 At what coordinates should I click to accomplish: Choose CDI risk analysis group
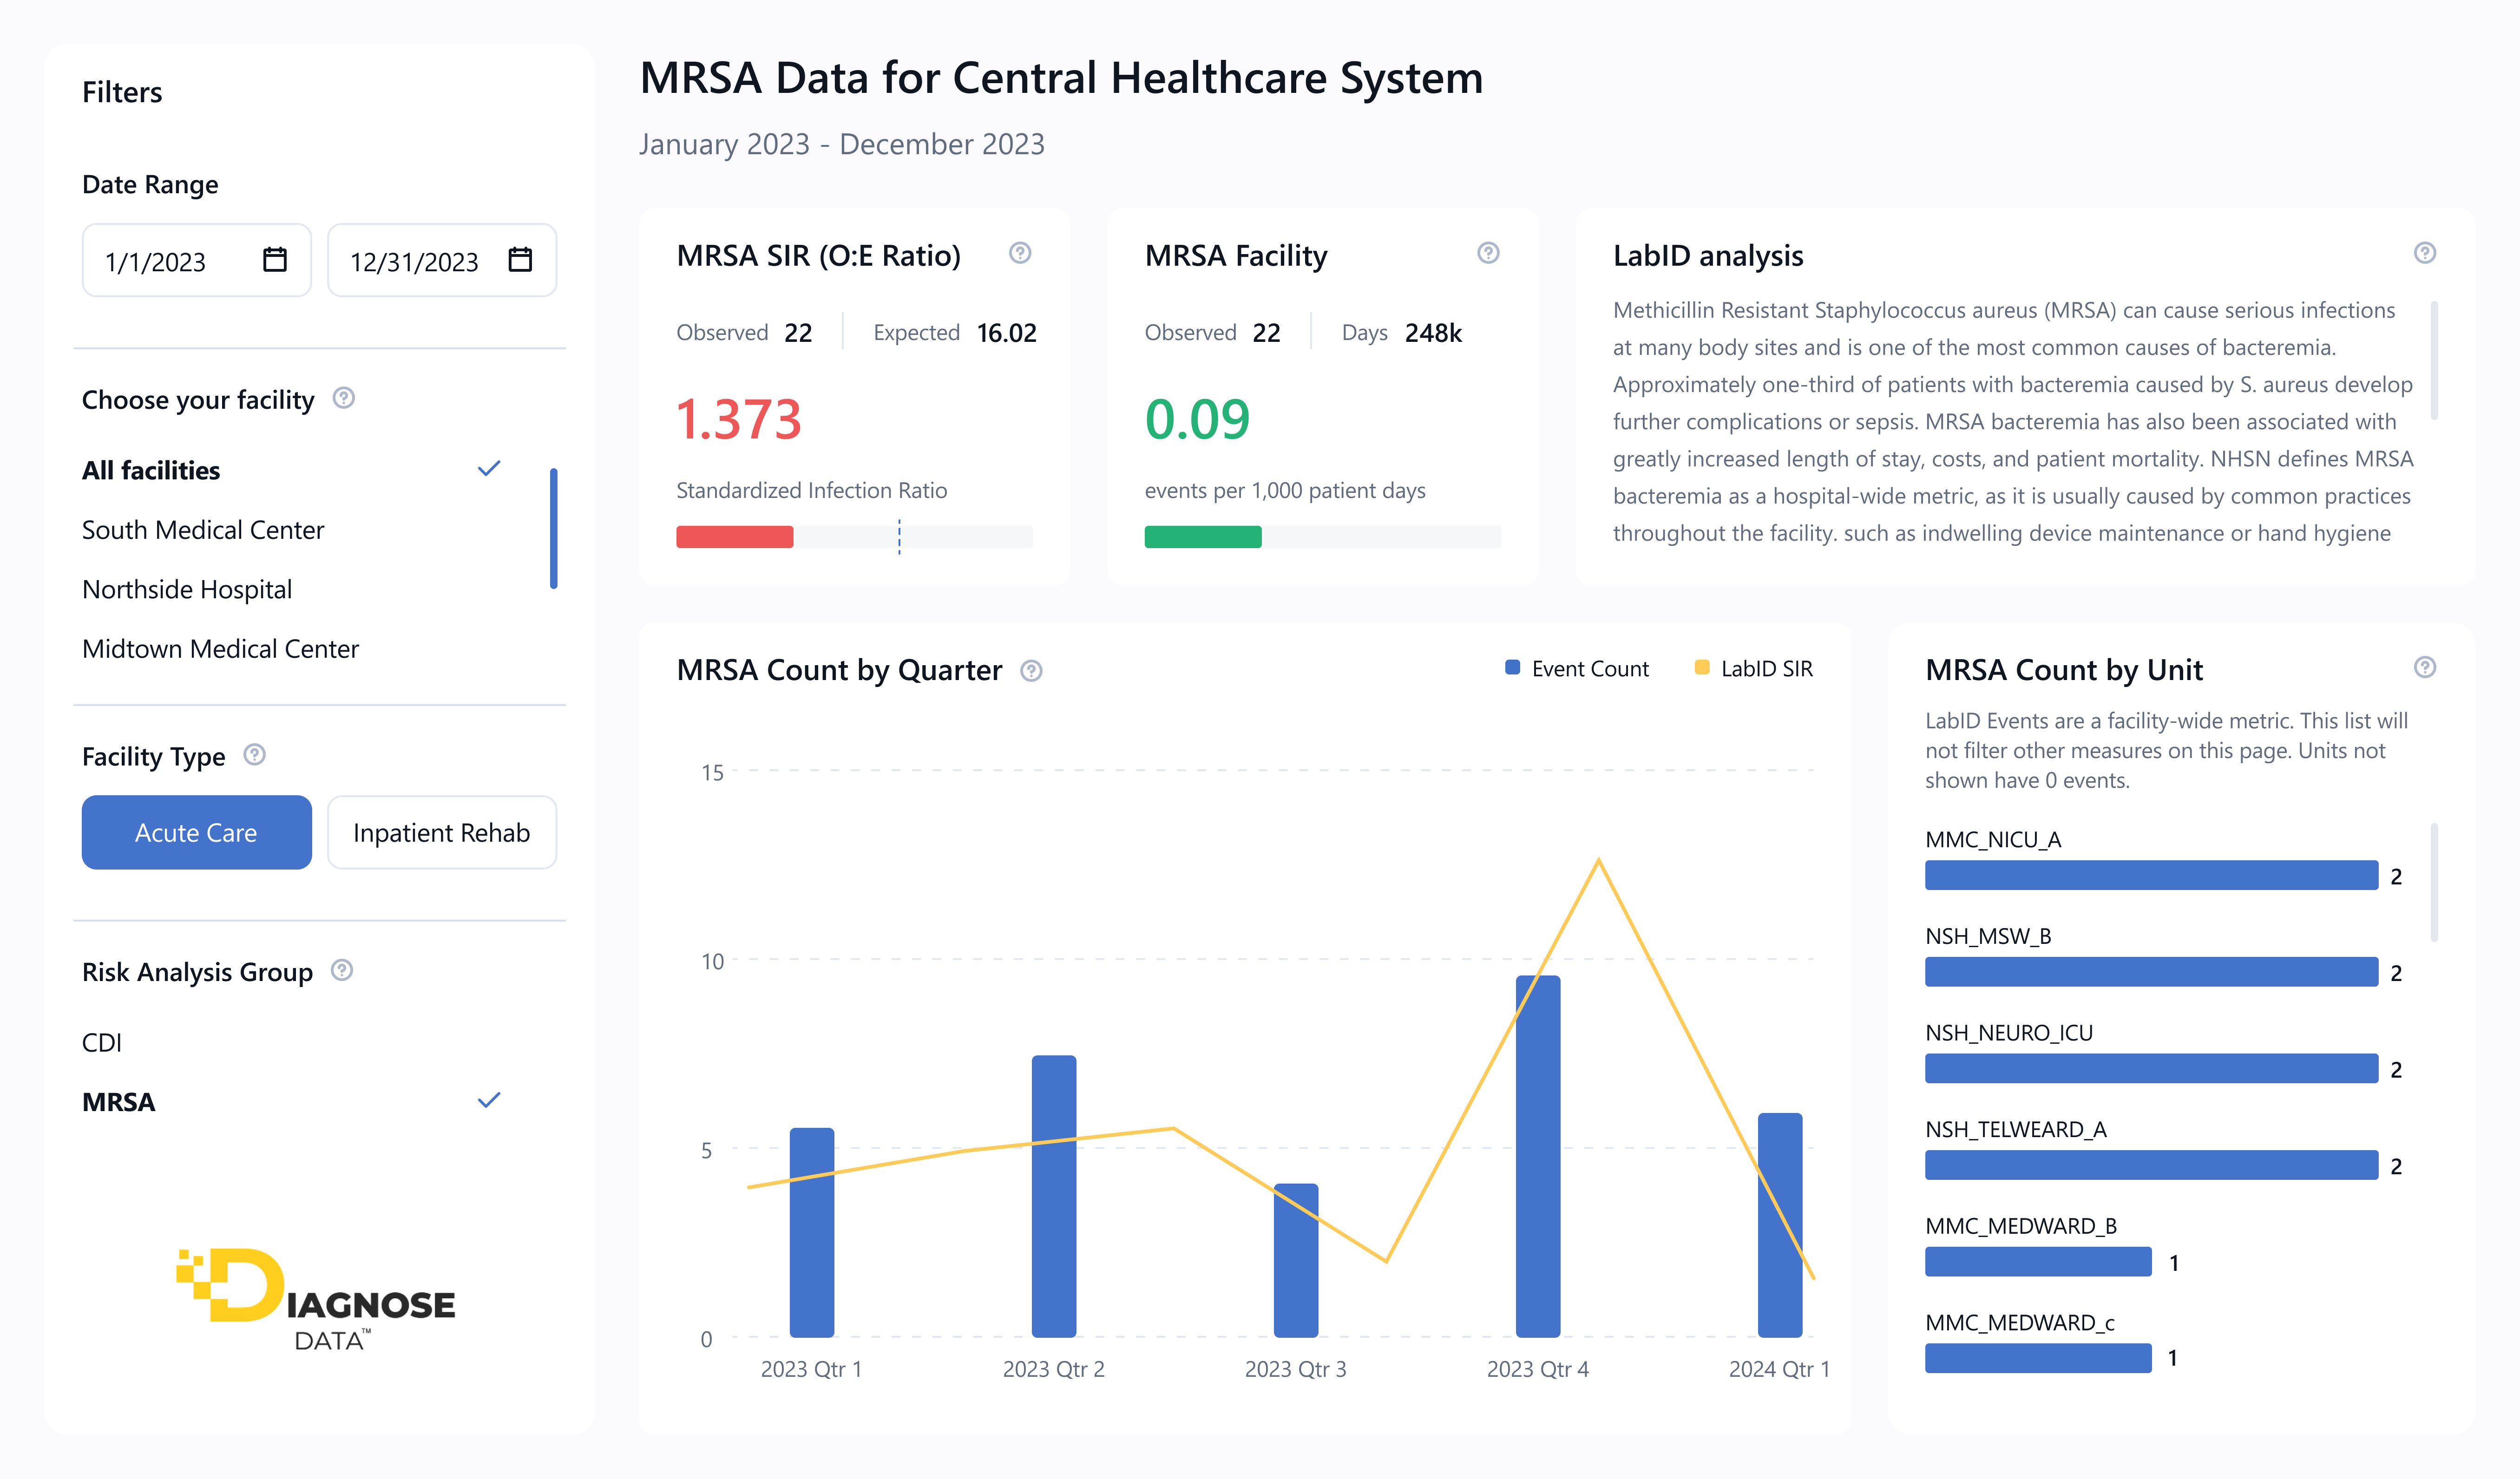pos(102,1042)
